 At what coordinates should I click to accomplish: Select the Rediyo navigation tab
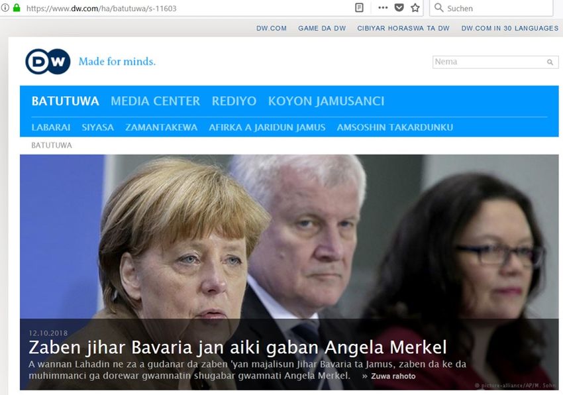tap(234, 101)
